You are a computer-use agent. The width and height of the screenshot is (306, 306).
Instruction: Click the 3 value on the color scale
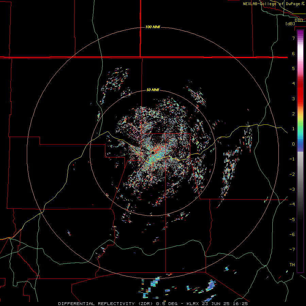pos(293,99)
